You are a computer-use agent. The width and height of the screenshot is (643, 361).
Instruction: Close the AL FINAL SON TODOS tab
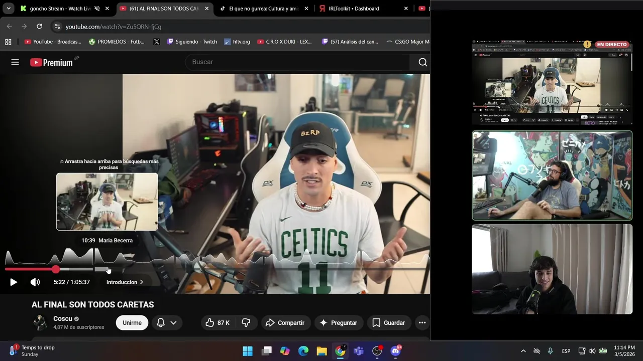pyautogui.click(x=206, y=9)
